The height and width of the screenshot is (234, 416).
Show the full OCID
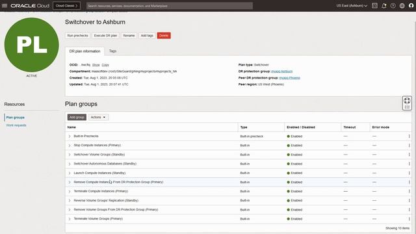pos(96,65)
